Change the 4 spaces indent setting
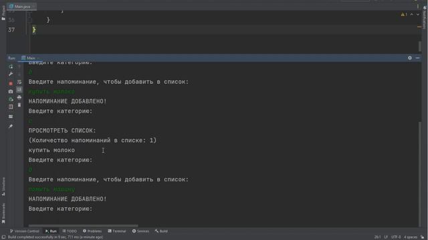The width and height of the screenshot is (428, 240). click(411, 237)
